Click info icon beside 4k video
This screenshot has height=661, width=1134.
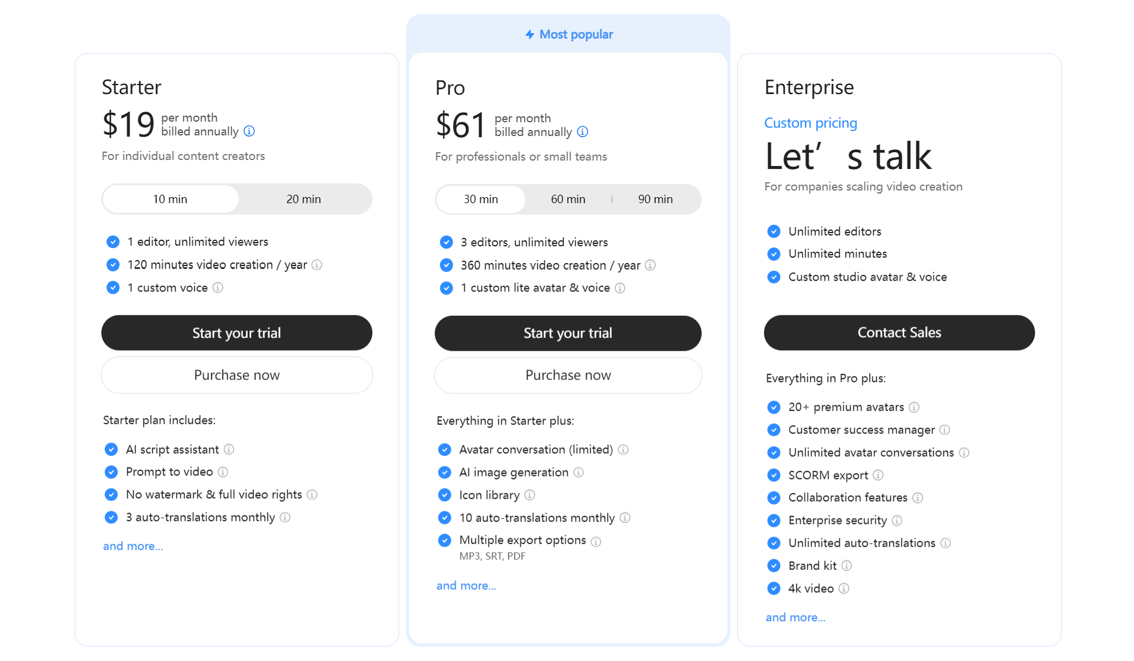[x=844, y=588]
